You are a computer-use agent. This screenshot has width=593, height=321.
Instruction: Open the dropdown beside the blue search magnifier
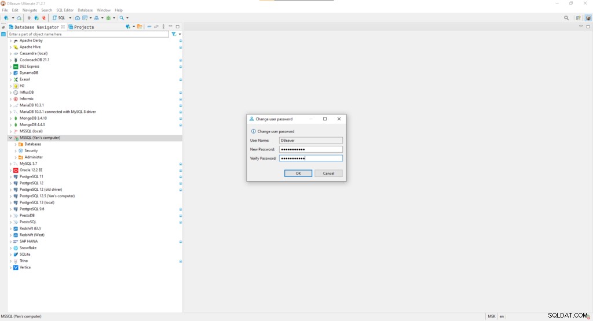pyautogui.click(x=127, y=18)
